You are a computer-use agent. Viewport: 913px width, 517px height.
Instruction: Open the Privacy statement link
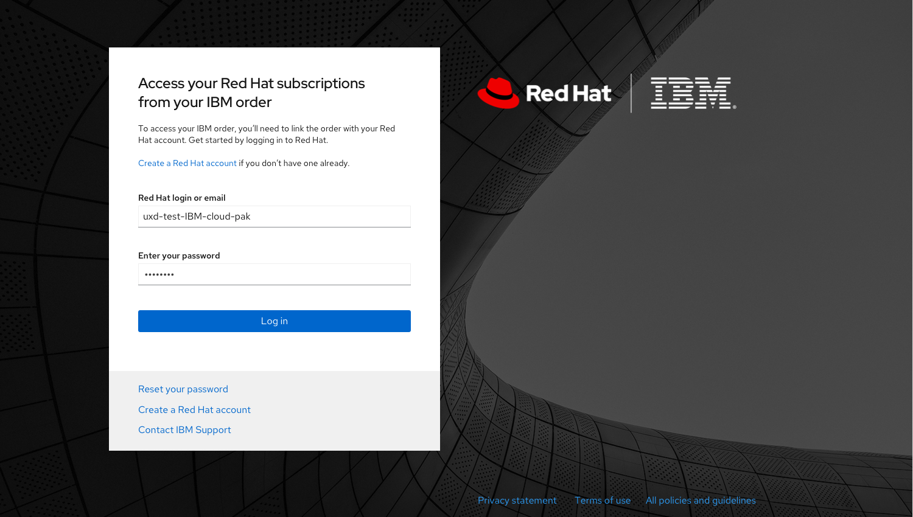click(x=517, y=501)
